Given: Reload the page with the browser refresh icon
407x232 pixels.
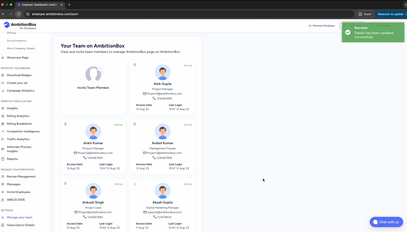Looking at the screenshot, I should tap(18, 14).
